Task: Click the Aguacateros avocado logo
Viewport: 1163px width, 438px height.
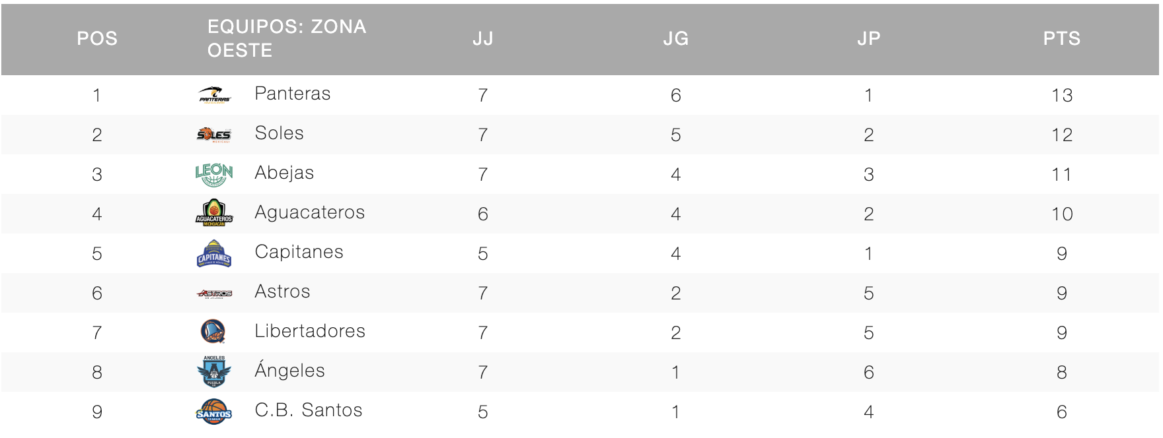Action: click(x=214, y=213)
